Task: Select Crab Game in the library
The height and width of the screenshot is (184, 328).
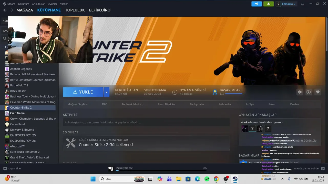Action: click(17, 113)
